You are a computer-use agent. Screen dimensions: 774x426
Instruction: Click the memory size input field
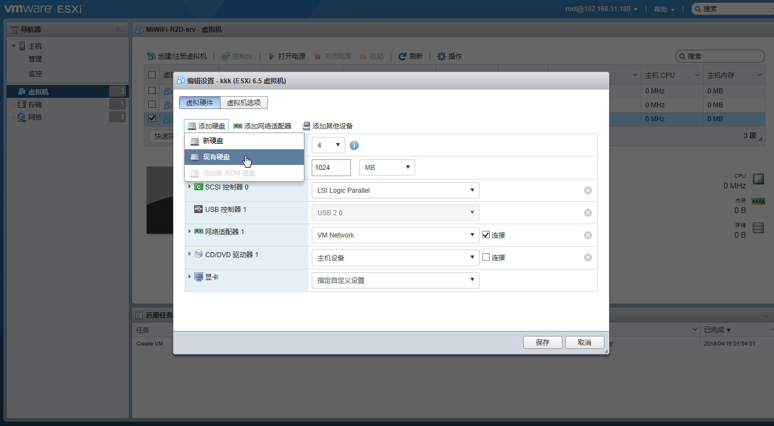331,167
